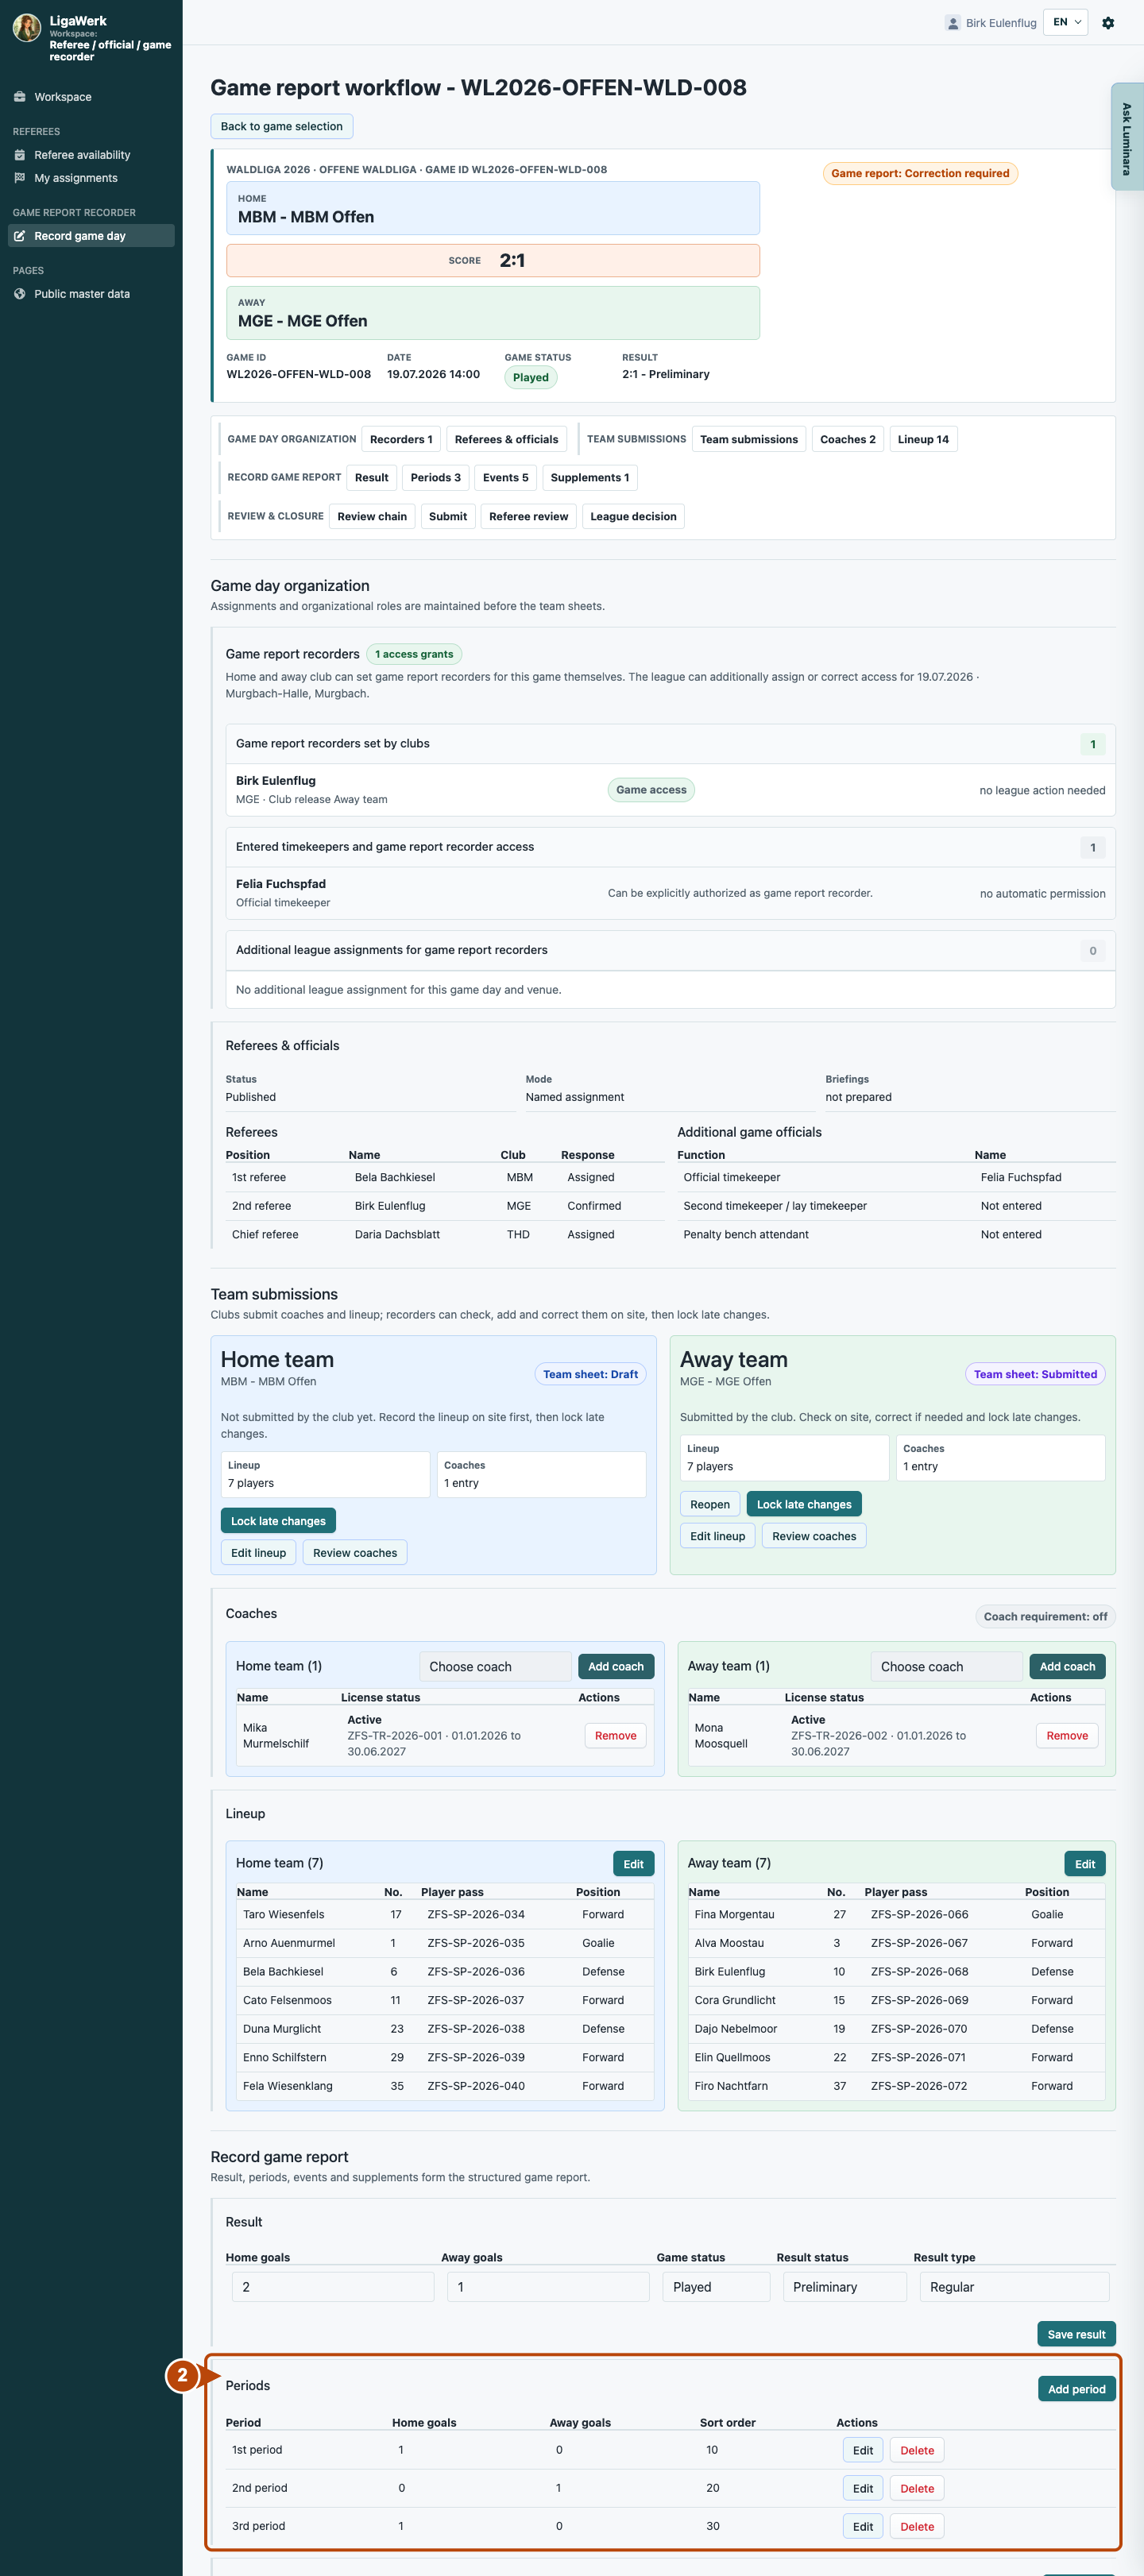Review coaches in Away team card

tap(814, 1536)
